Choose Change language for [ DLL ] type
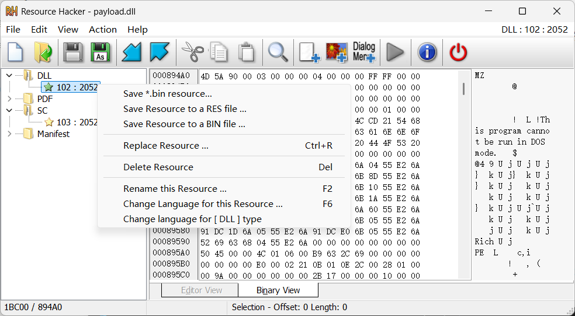This screenshot has height=316, width=575. click(x=224, y=219)
